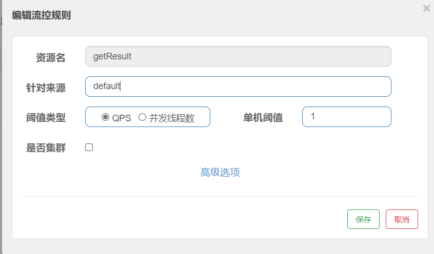Focus the 针对来源 input with default
Screen dimensions: 434x254
tap(238, 87)
